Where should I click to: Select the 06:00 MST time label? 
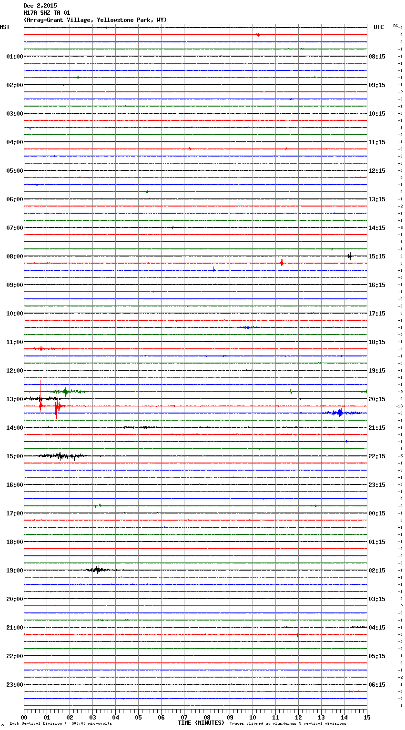[15, 199]
